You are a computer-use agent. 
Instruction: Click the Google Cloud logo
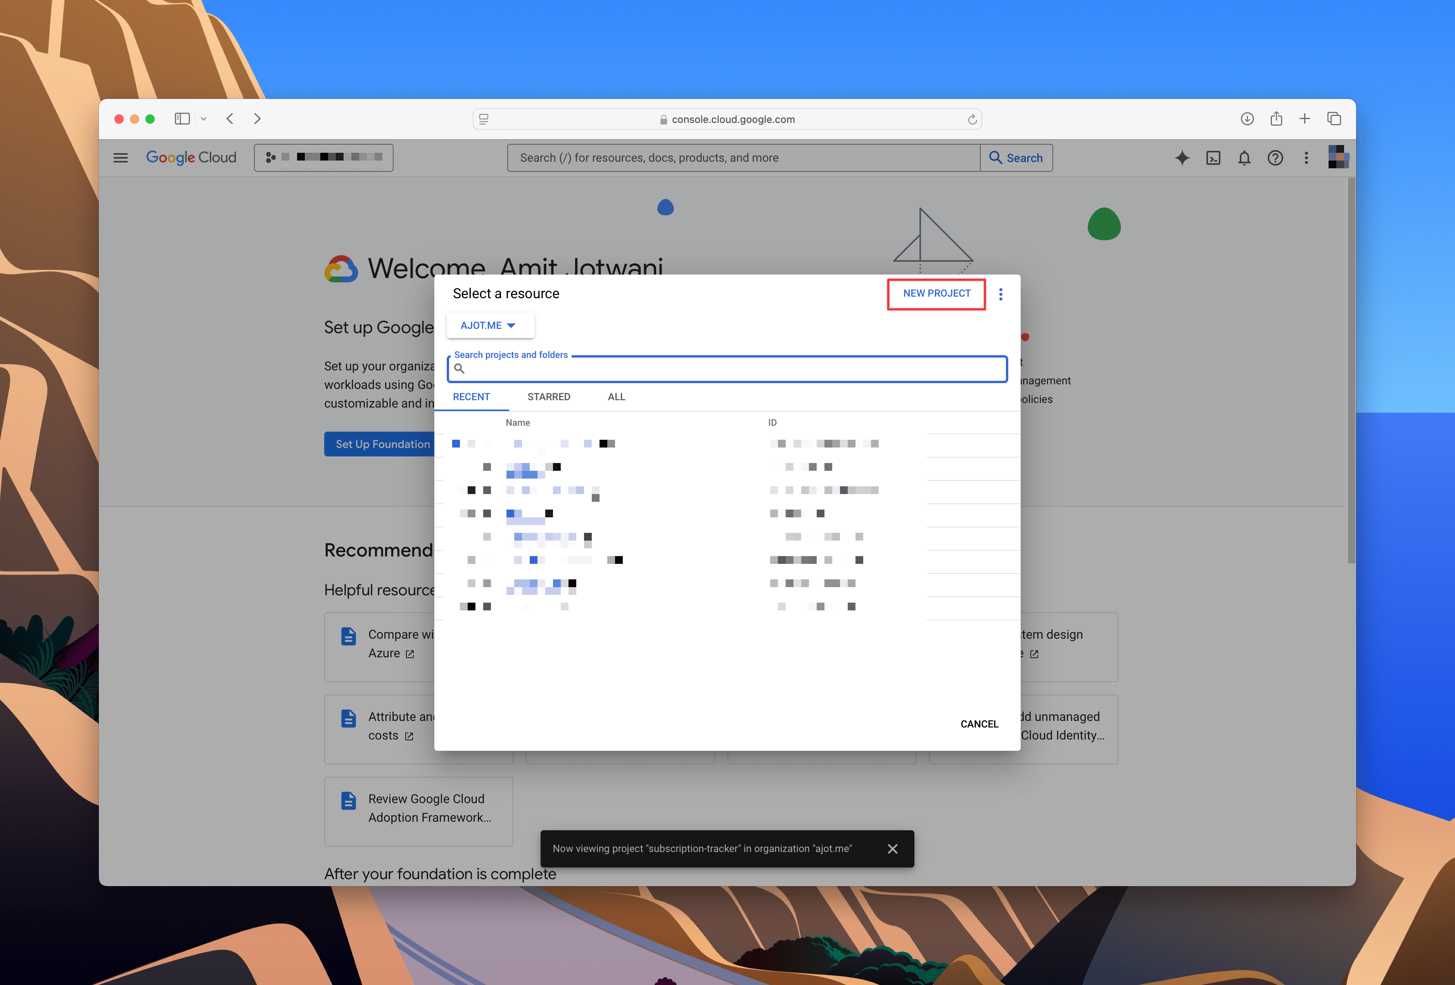pyautogui.click(x=191, y=158)
